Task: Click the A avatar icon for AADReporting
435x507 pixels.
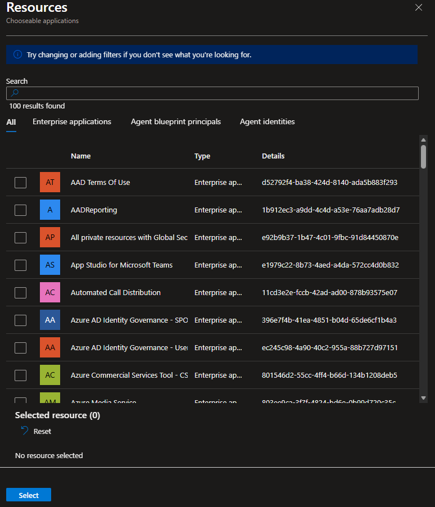Action: pos(50,210)
